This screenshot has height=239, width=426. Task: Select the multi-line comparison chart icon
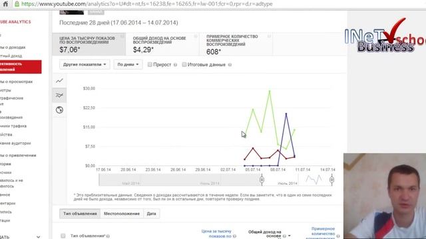click(x=59, y=95)
